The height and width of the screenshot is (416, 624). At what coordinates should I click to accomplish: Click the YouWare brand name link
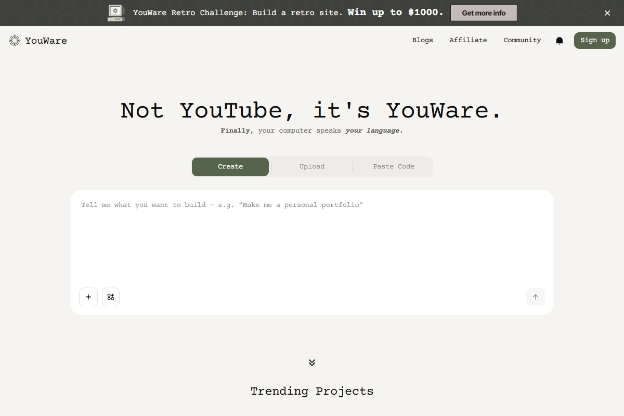point(46,40)
